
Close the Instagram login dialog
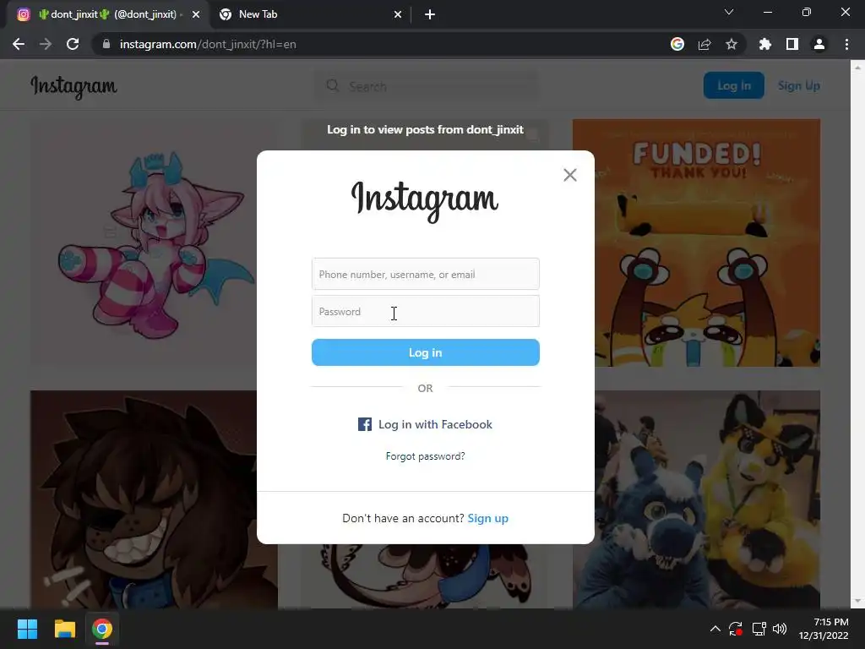click(570, 175)
